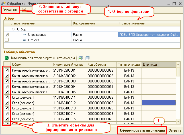The width and height of the screenshot is (184, 135).
Task: Collapse the Отбор tree node
Action: click(x=13, y=29)
